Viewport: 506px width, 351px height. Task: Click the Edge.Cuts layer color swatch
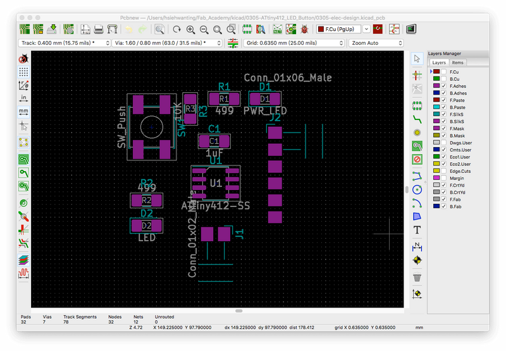click(x=436, y=171)
